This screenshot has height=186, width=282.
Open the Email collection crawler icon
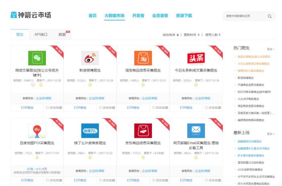point(196,131)
